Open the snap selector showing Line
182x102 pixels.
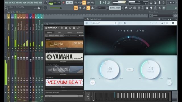pyautogui.click(x=101, y=8)
